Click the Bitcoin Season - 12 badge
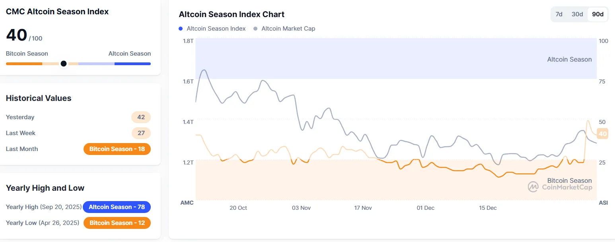 pos(117,223)
